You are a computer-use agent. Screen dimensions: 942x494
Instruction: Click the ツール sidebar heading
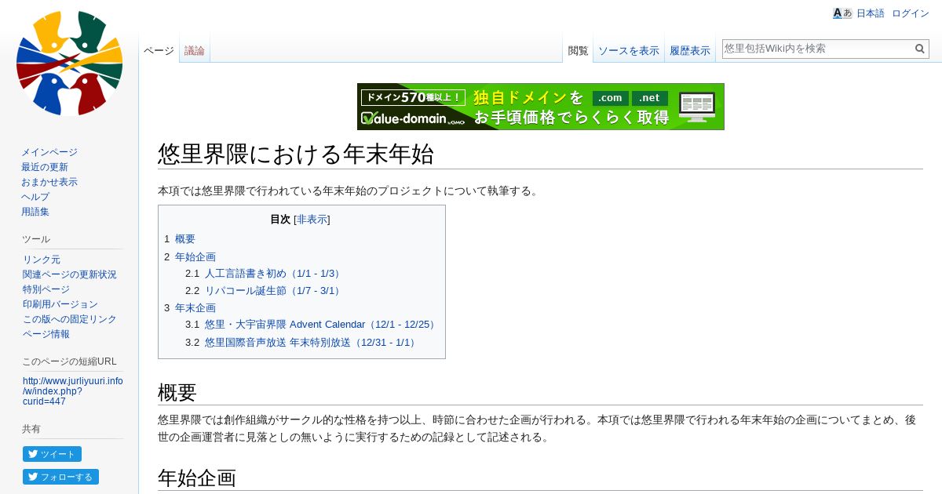pyautogui.click(x=36, y=239)
